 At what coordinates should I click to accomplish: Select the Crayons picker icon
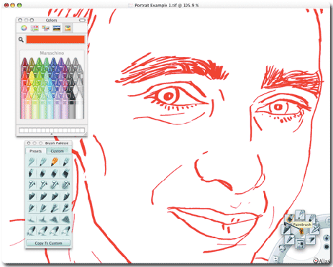pyautogui.click(x=68, y=28)
